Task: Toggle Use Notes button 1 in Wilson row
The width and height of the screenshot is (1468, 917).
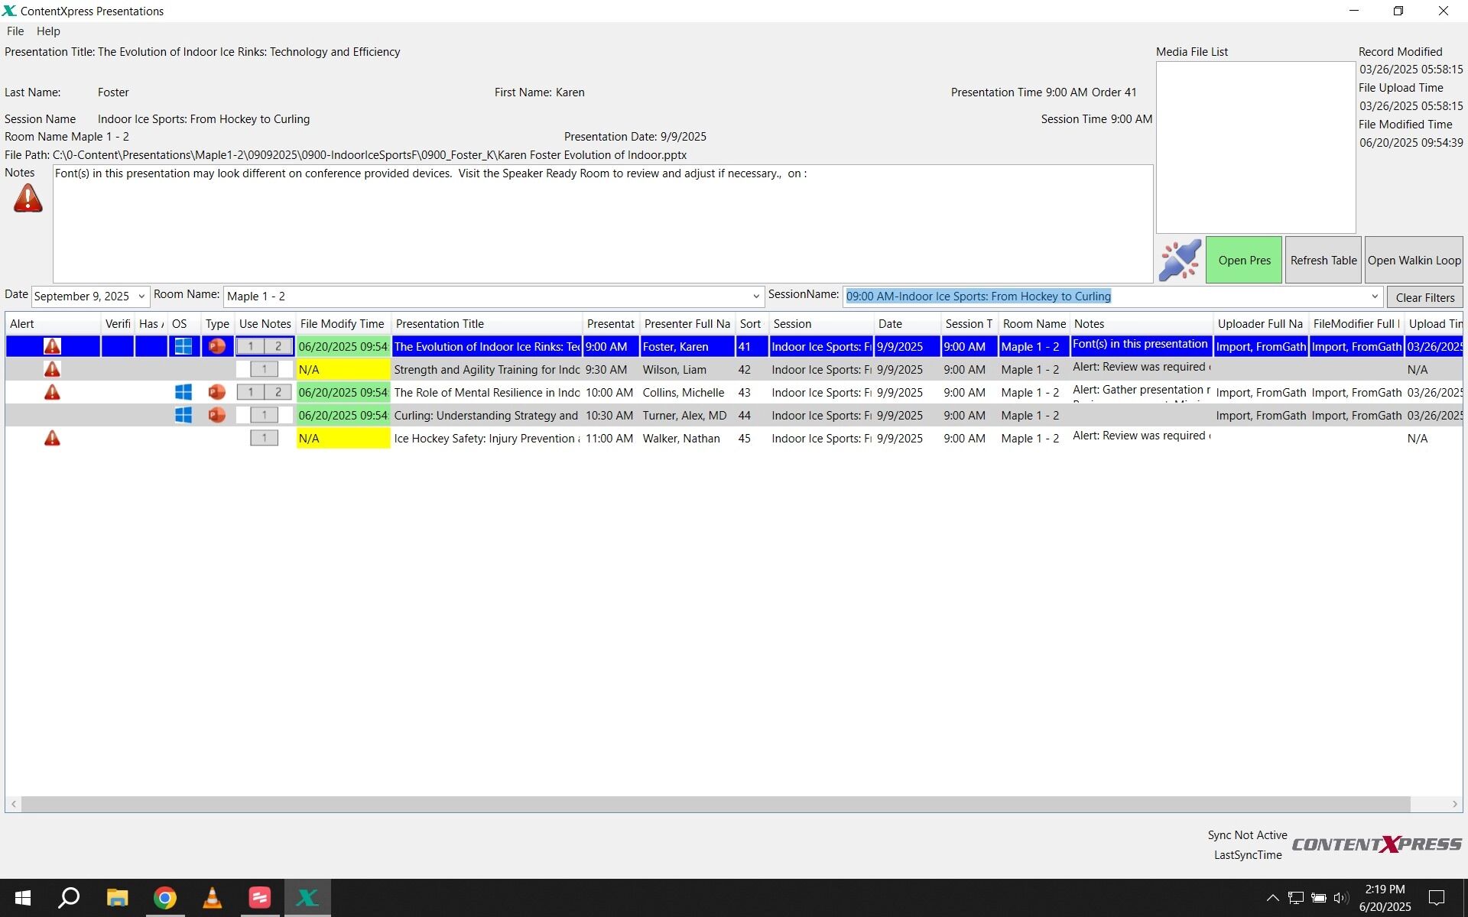Action: click(x=264, y=369)
